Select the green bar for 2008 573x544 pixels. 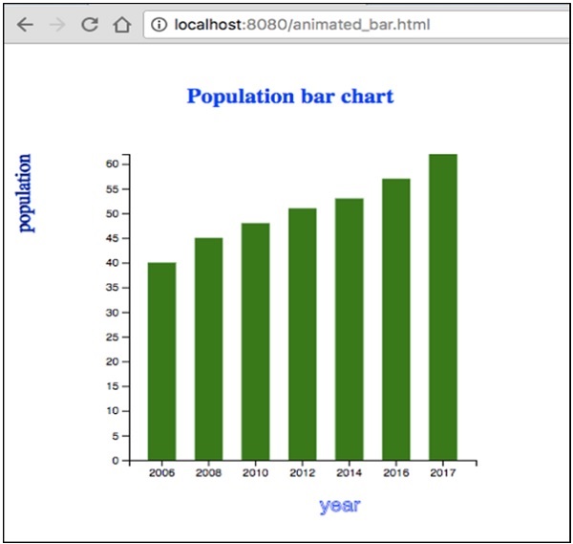click(208, 348)
